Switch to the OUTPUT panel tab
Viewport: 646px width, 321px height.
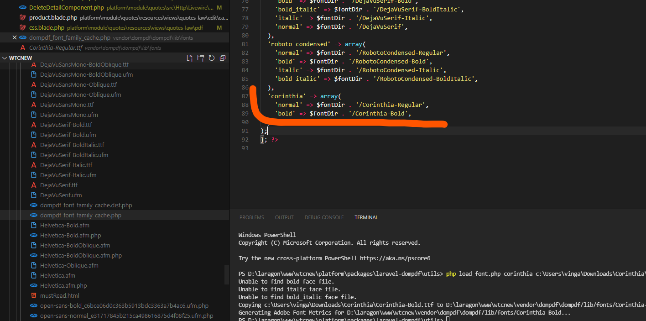coord(284,217)
